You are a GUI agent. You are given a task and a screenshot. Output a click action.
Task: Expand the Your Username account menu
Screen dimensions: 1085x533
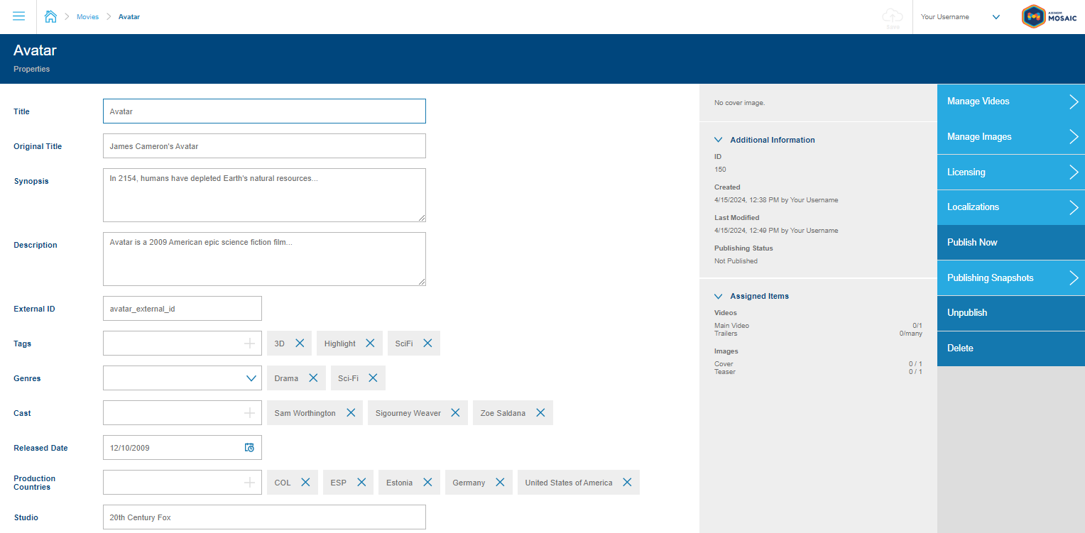click(996, 17)
